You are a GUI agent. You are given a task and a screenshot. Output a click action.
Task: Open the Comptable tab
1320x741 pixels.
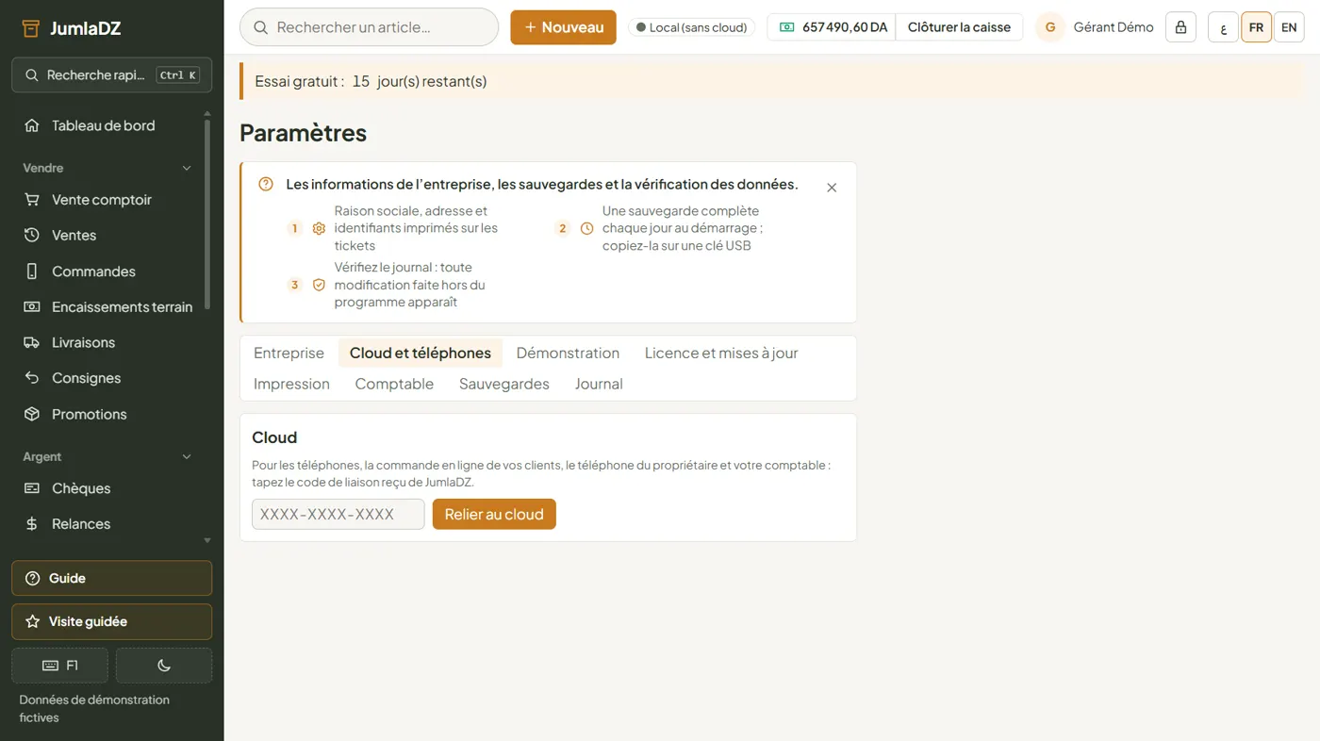click(394, 384)
